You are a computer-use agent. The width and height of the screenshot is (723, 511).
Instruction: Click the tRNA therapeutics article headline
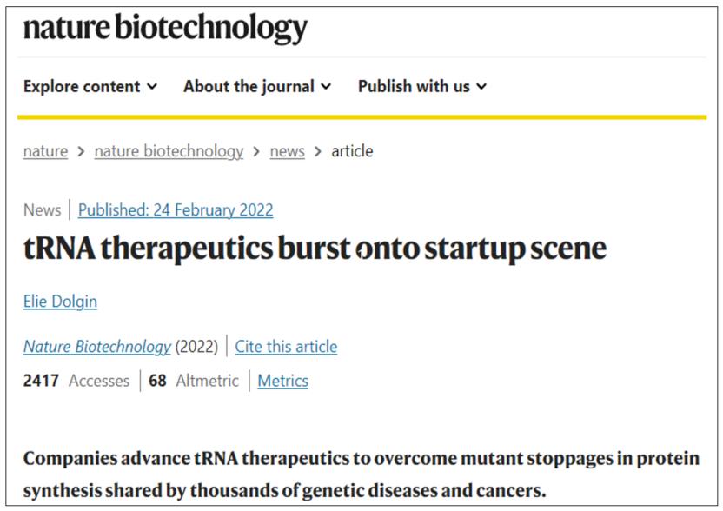[x=315, y=249]
